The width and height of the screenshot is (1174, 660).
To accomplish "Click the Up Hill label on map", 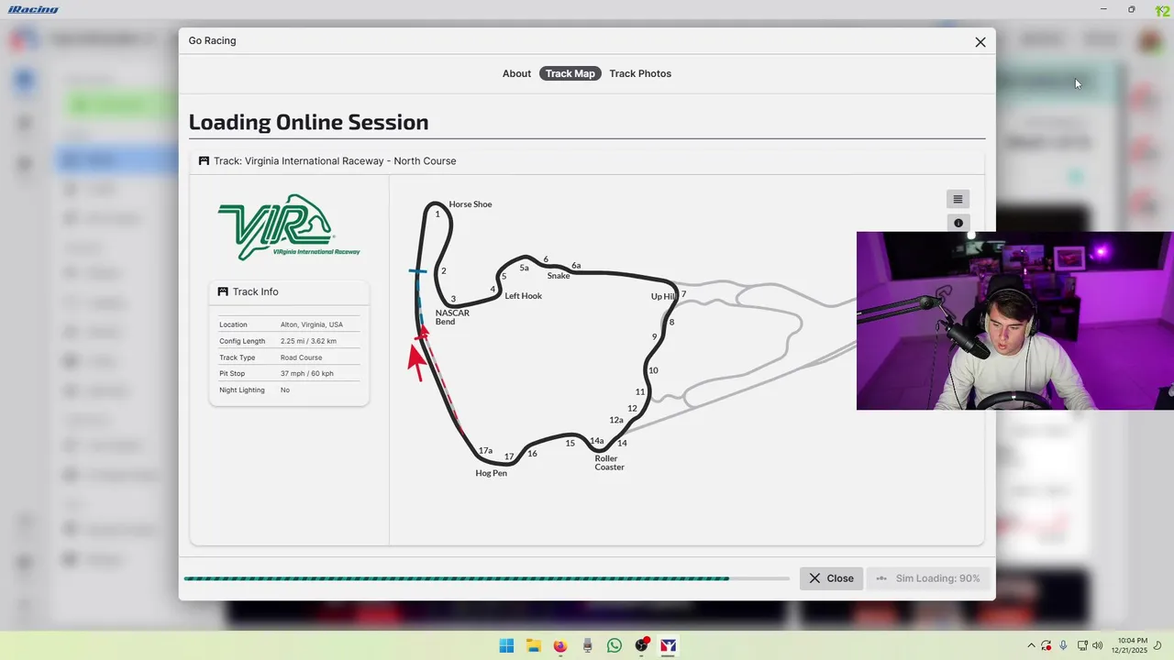I will tap(663, 296).
